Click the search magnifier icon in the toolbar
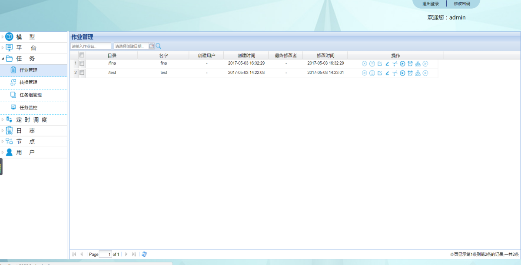Viewport: 521px width, 265px height. pyautogui.click(x=158, y=45)
